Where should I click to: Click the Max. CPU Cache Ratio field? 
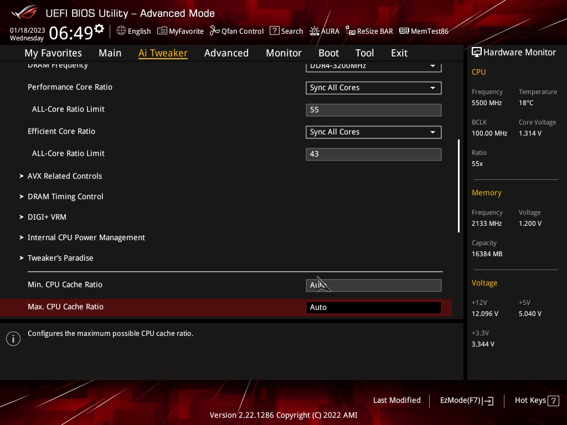(x=374, y=308)
